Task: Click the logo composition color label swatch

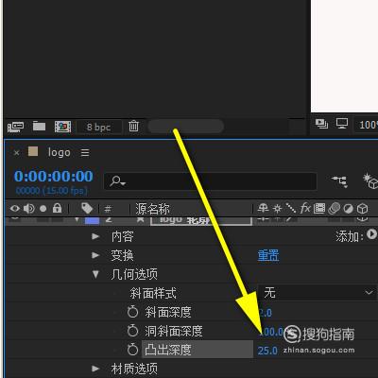Action: [33, 151]
